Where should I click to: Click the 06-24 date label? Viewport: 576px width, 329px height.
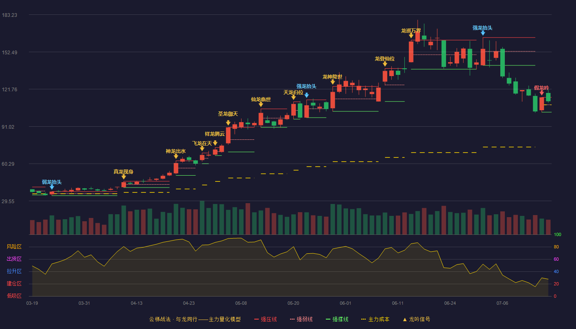[450, 303]
